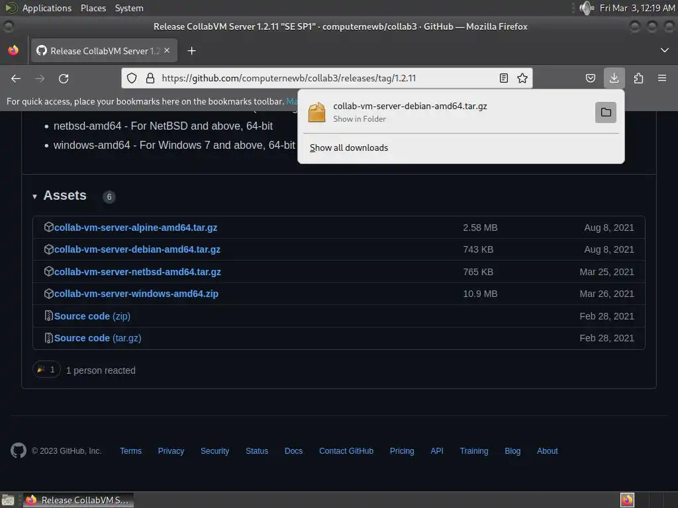Save page to Pocket
The image size is (678, 508).
coord(590,78)
